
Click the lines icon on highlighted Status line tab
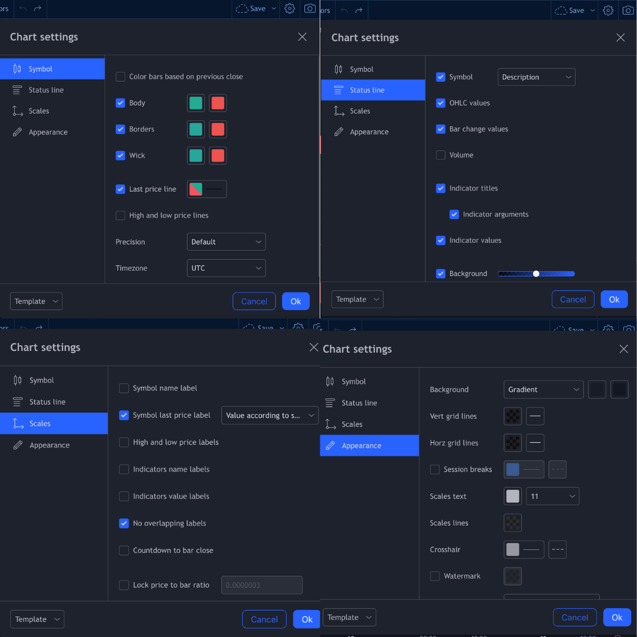pyautogui.click(x=338, y=90)
